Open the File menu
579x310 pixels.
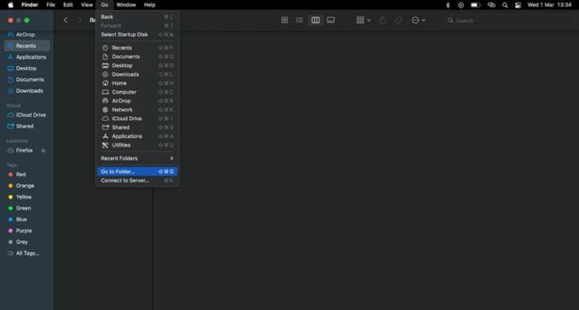[x=50, y=5]
